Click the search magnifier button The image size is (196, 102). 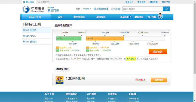tap(166, 9)
